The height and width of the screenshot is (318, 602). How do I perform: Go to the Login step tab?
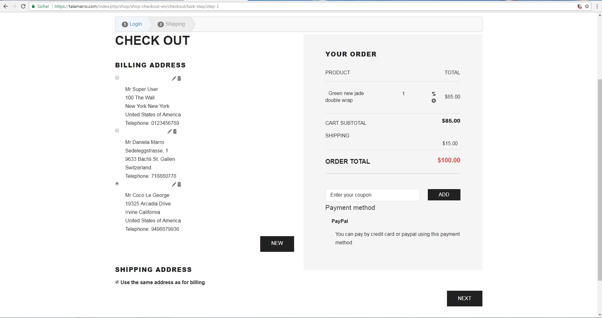tap(132, 24)
